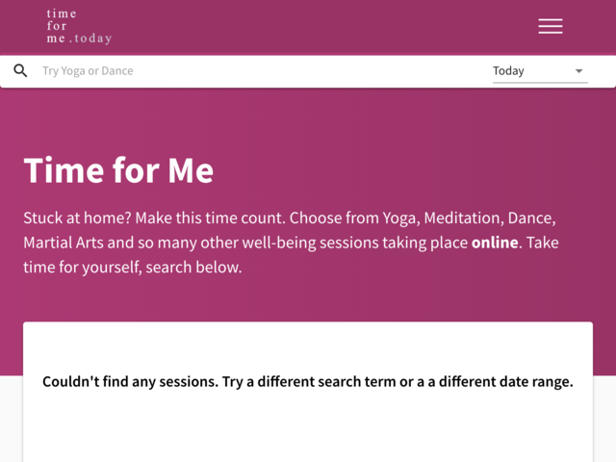This screenshot has width=616, height=462.
Task: Click the bold 'online' word in description
Action: pos(495,243)
